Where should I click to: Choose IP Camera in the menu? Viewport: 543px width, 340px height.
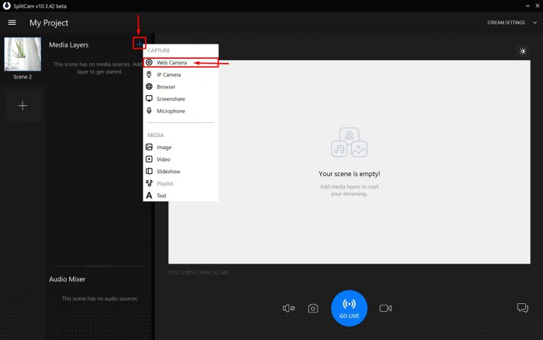(168, 75)
